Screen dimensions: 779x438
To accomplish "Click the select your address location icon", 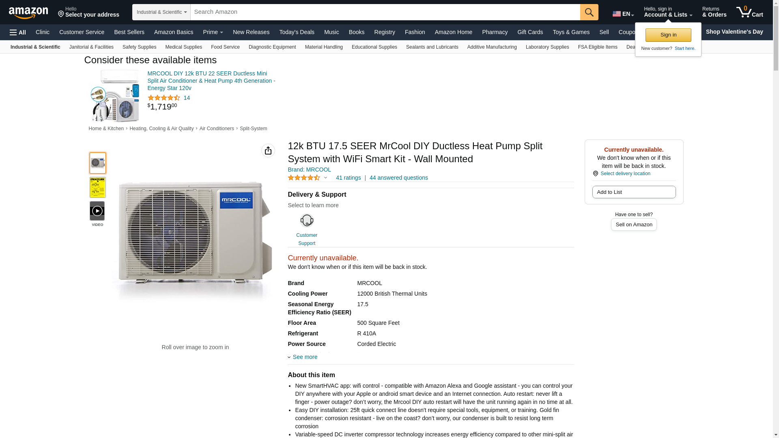I will point(61,15).
